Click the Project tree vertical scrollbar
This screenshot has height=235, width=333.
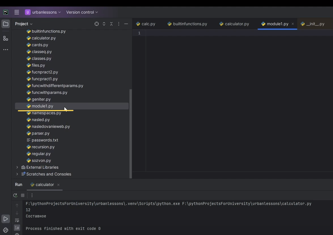(x=131, y=134)
